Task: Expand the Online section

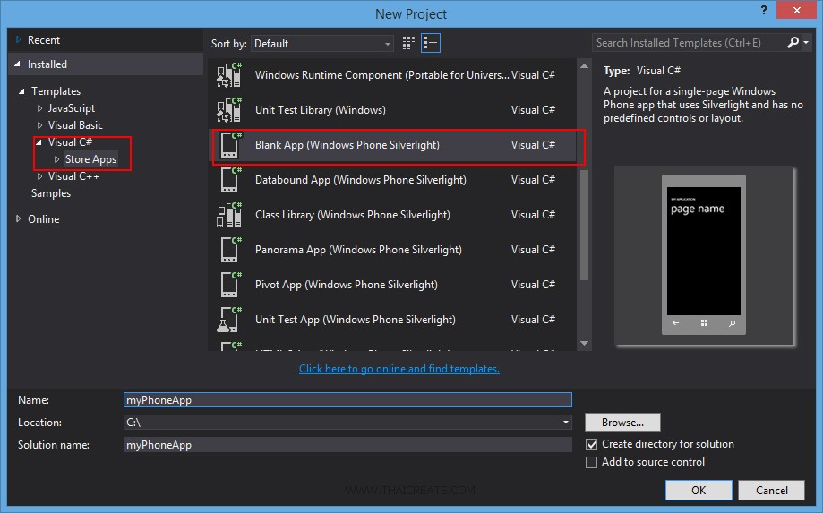Action: pyautogui.click(x=19, y=219)
